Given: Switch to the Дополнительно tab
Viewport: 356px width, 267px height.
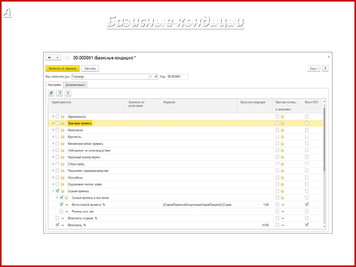Looking at the screenshot, I should pyautogui.click(x=75, y=85).
